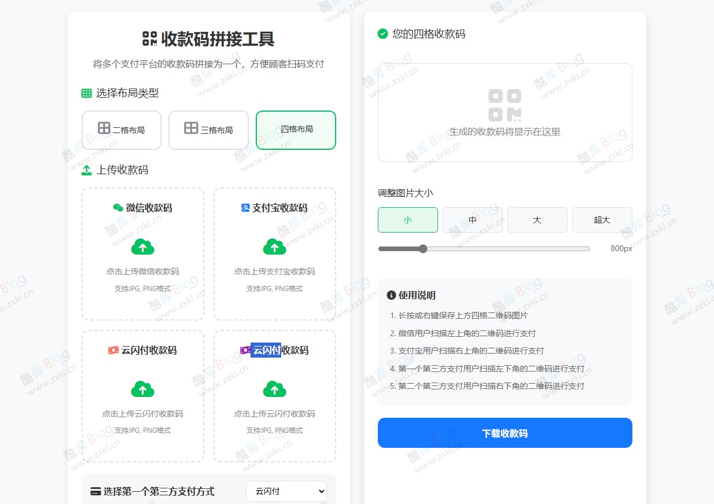Click the blue Alipay logo icon

point(245,208)
